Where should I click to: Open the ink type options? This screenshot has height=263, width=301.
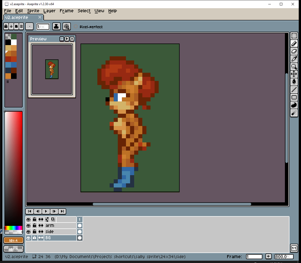click(56, 26)
